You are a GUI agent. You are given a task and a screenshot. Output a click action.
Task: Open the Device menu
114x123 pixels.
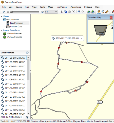(x=18, y=7)
